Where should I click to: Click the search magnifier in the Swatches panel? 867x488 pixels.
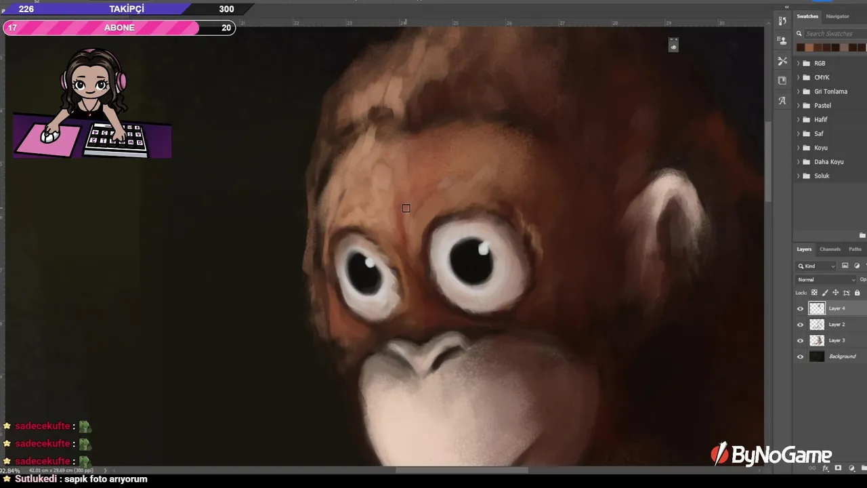(799, 34)
